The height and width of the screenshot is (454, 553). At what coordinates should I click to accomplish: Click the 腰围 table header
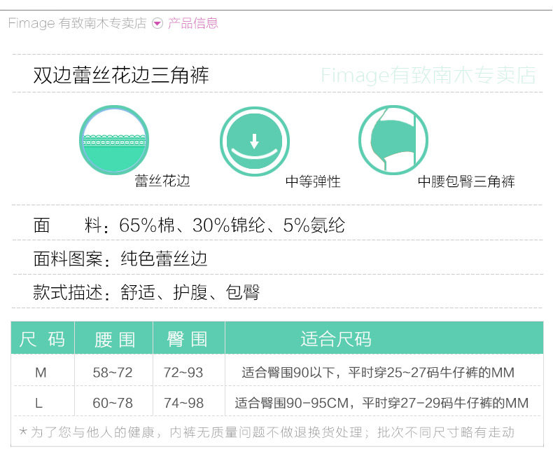pyautogui.click(x=113, y=338)
